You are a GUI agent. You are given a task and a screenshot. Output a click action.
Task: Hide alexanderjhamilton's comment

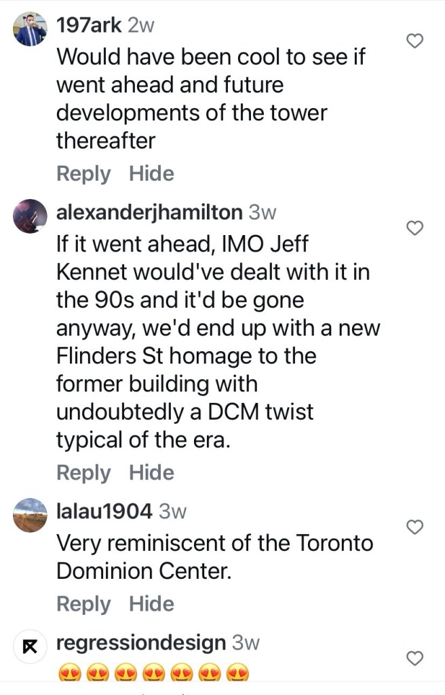coord(151,473)
